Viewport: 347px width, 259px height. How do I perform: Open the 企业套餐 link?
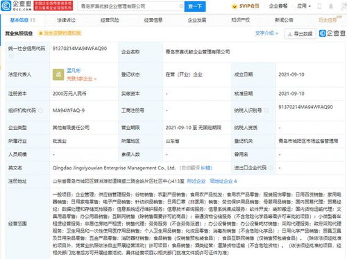tap(278, 6)
